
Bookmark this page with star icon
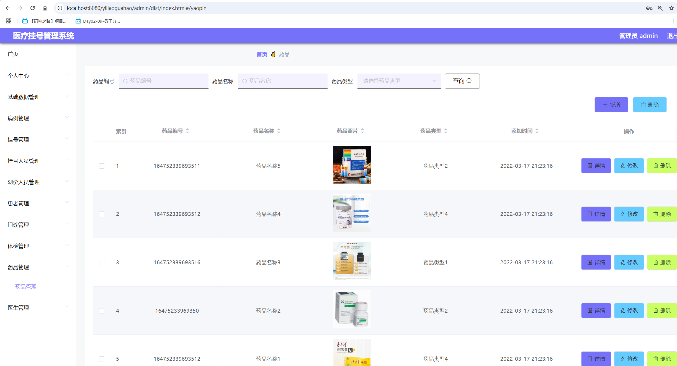pyautogui.click(x=671, y=8)
